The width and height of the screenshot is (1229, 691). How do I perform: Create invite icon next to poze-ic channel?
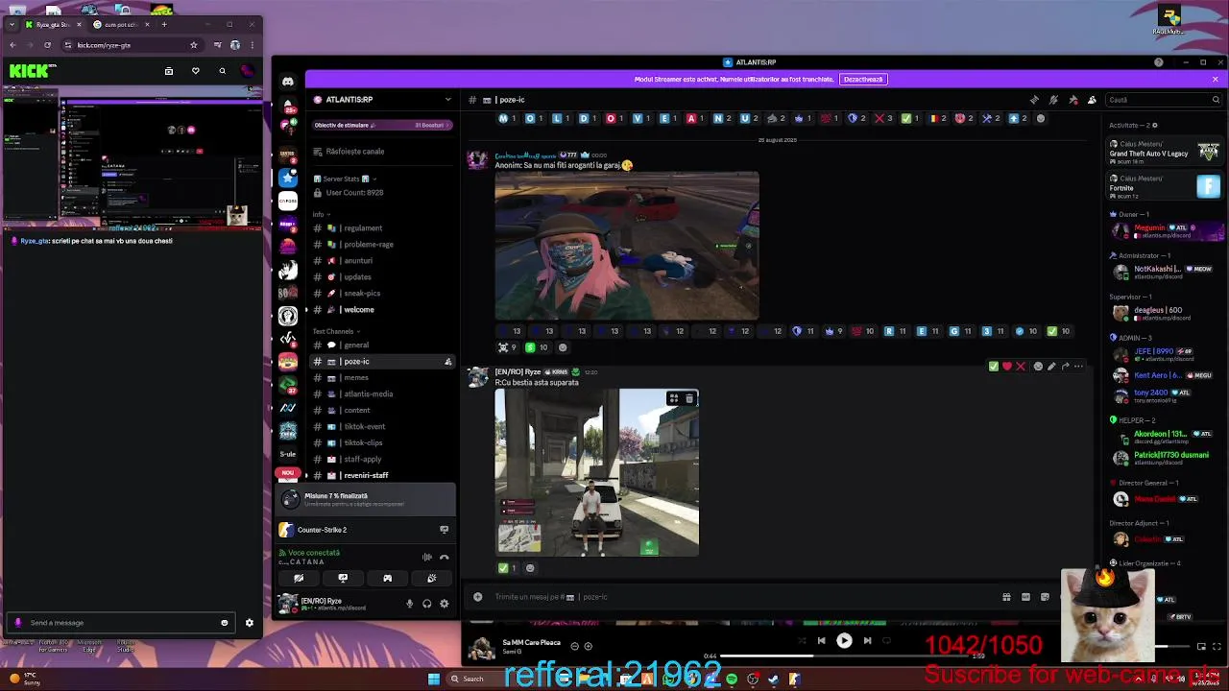(447, 362)
